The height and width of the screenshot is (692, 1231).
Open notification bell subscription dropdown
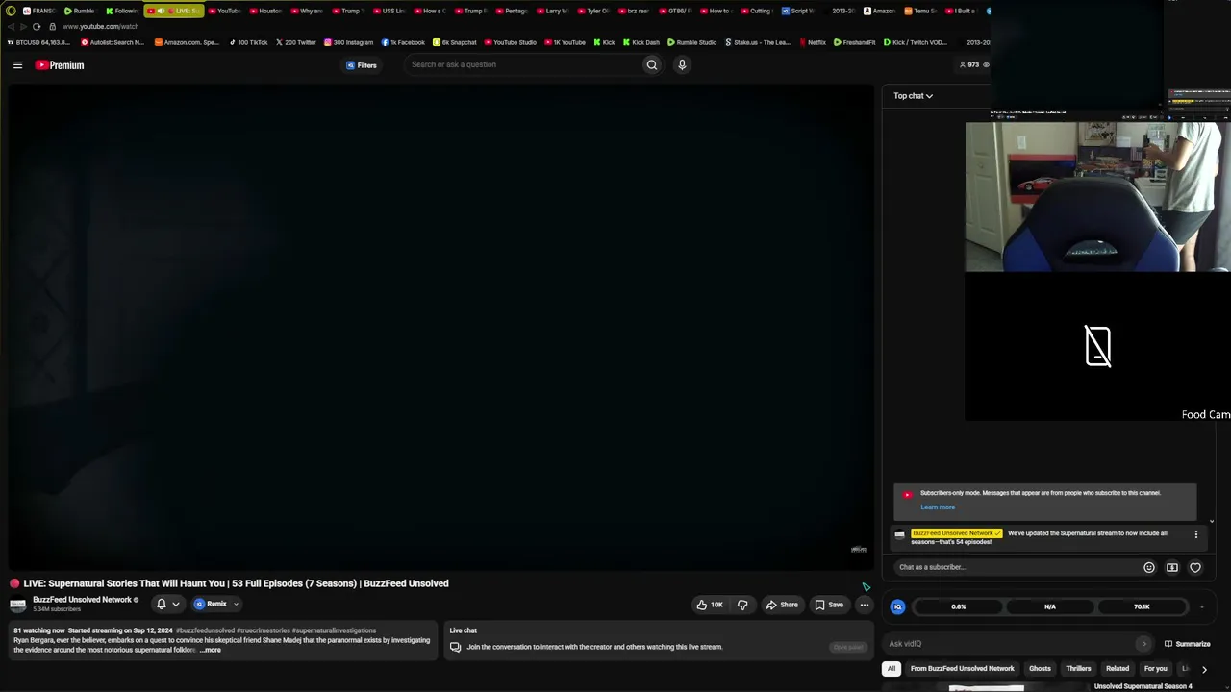(x=167, y=604)
